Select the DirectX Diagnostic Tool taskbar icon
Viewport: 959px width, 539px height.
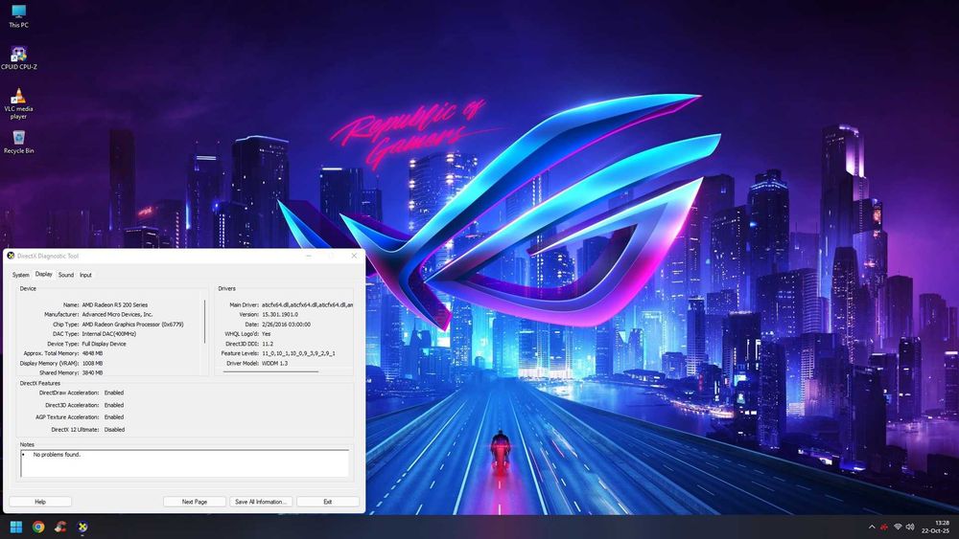tap(82, 527)
